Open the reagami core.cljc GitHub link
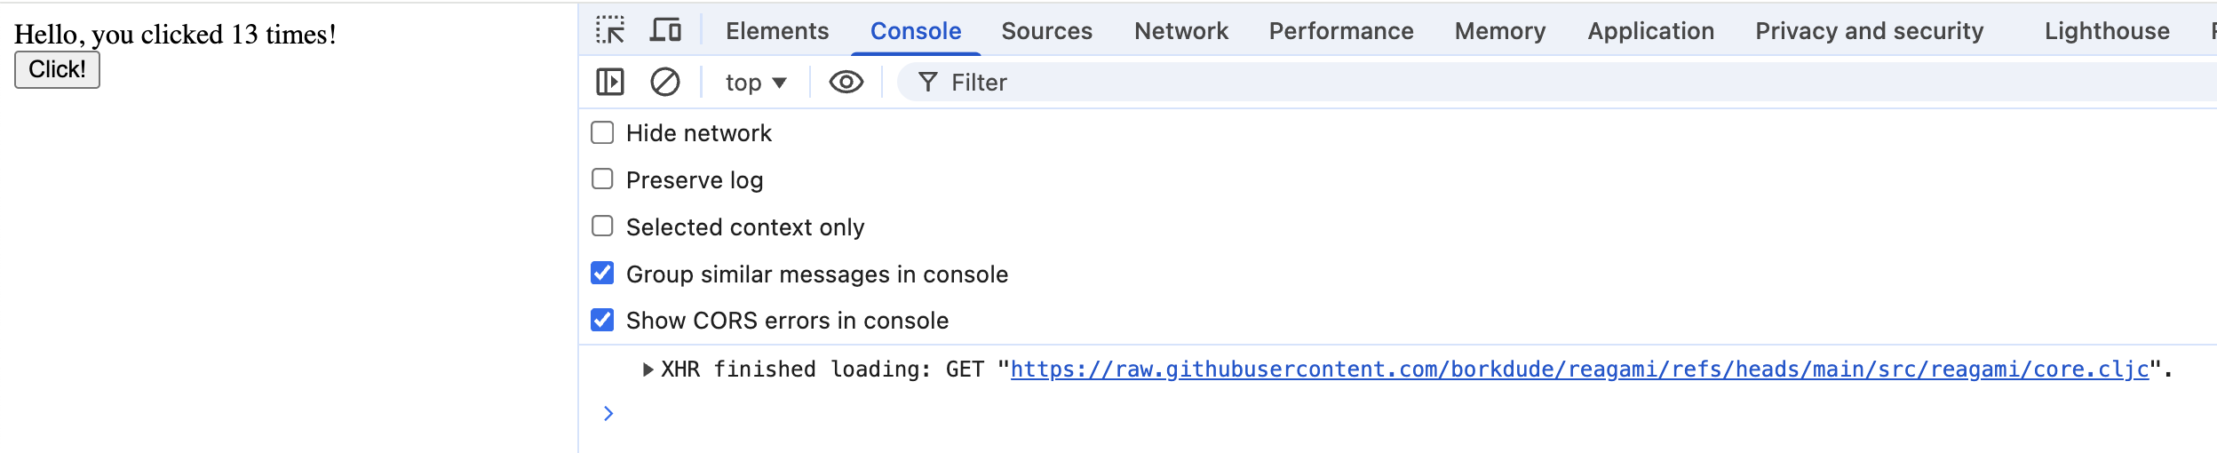The image size is (2217, 453). [1579, 370]
